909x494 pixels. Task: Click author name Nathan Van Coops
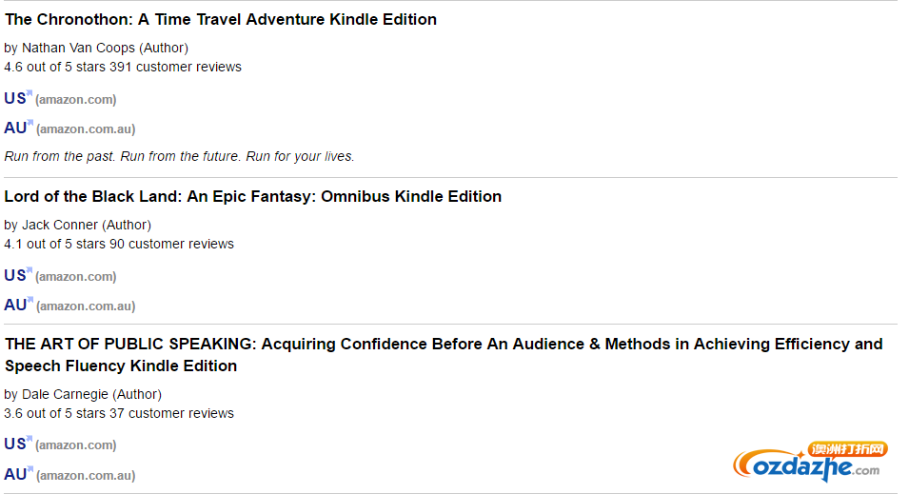[78, 48]
